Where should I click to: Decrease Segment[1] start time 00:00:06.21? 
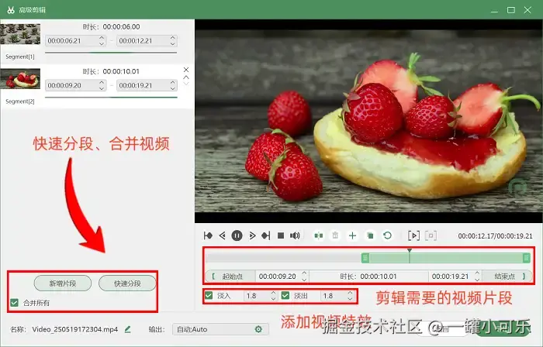tap(102, 43)
